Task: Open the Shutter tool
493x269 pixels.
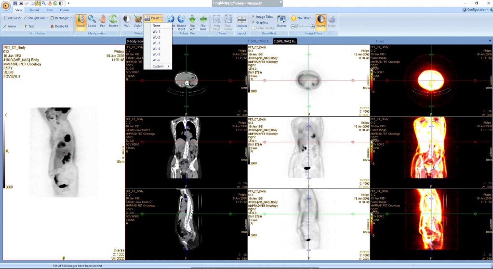Action: 281,22
